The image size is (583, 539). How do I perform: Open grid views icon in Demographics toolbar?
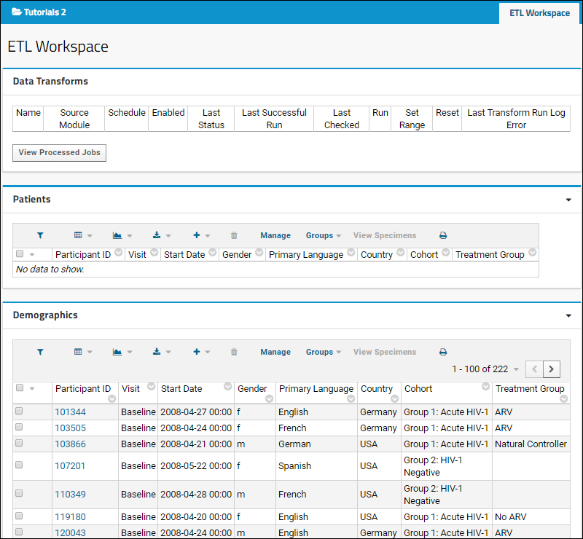coord(78,352)
